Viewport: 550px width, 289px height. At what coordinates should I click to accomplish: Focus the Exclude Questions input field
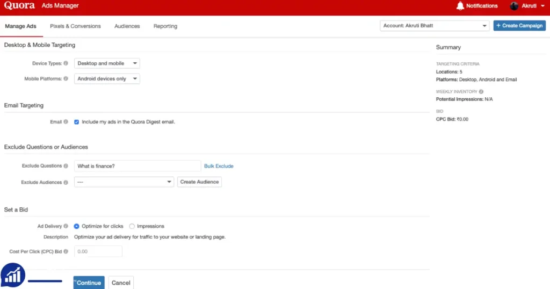coord(137,166)
